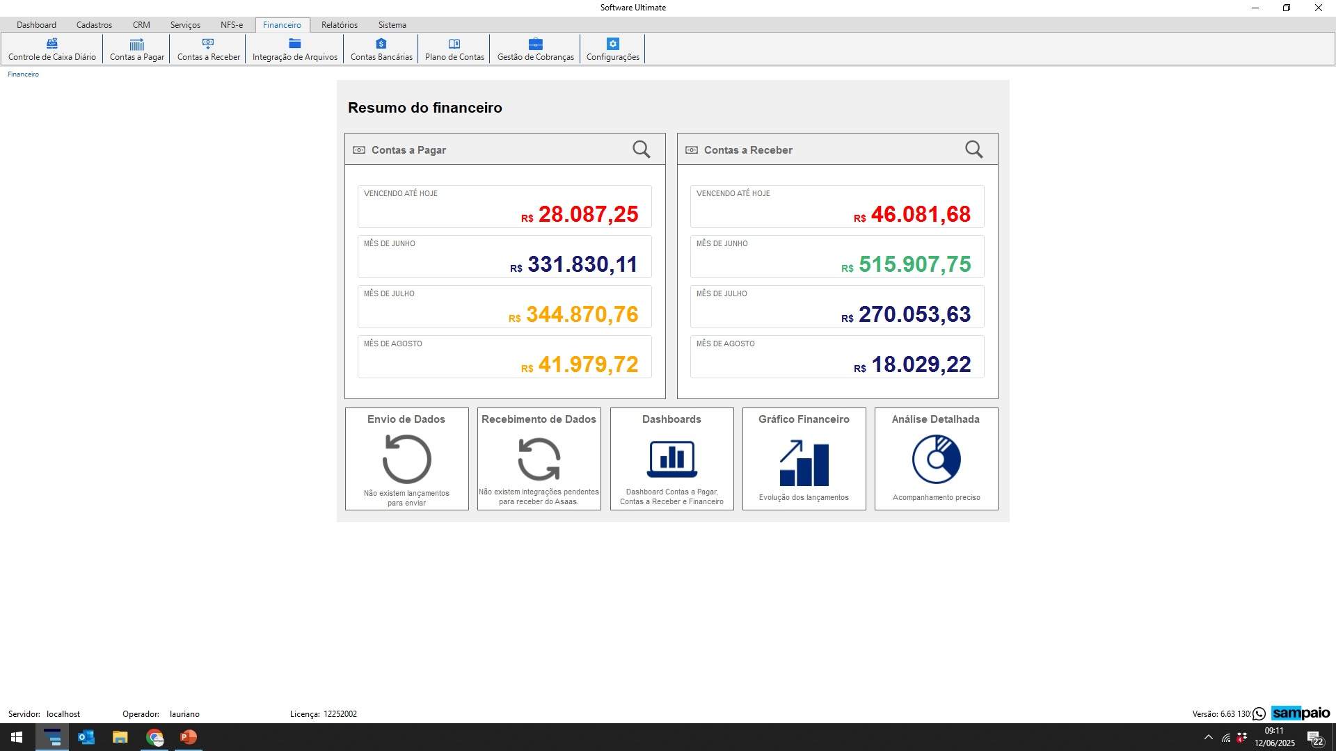Open Outlook from the taskbar
Image resolution: width=1336 pixels, height=751 pixels.
pos(86,737)
